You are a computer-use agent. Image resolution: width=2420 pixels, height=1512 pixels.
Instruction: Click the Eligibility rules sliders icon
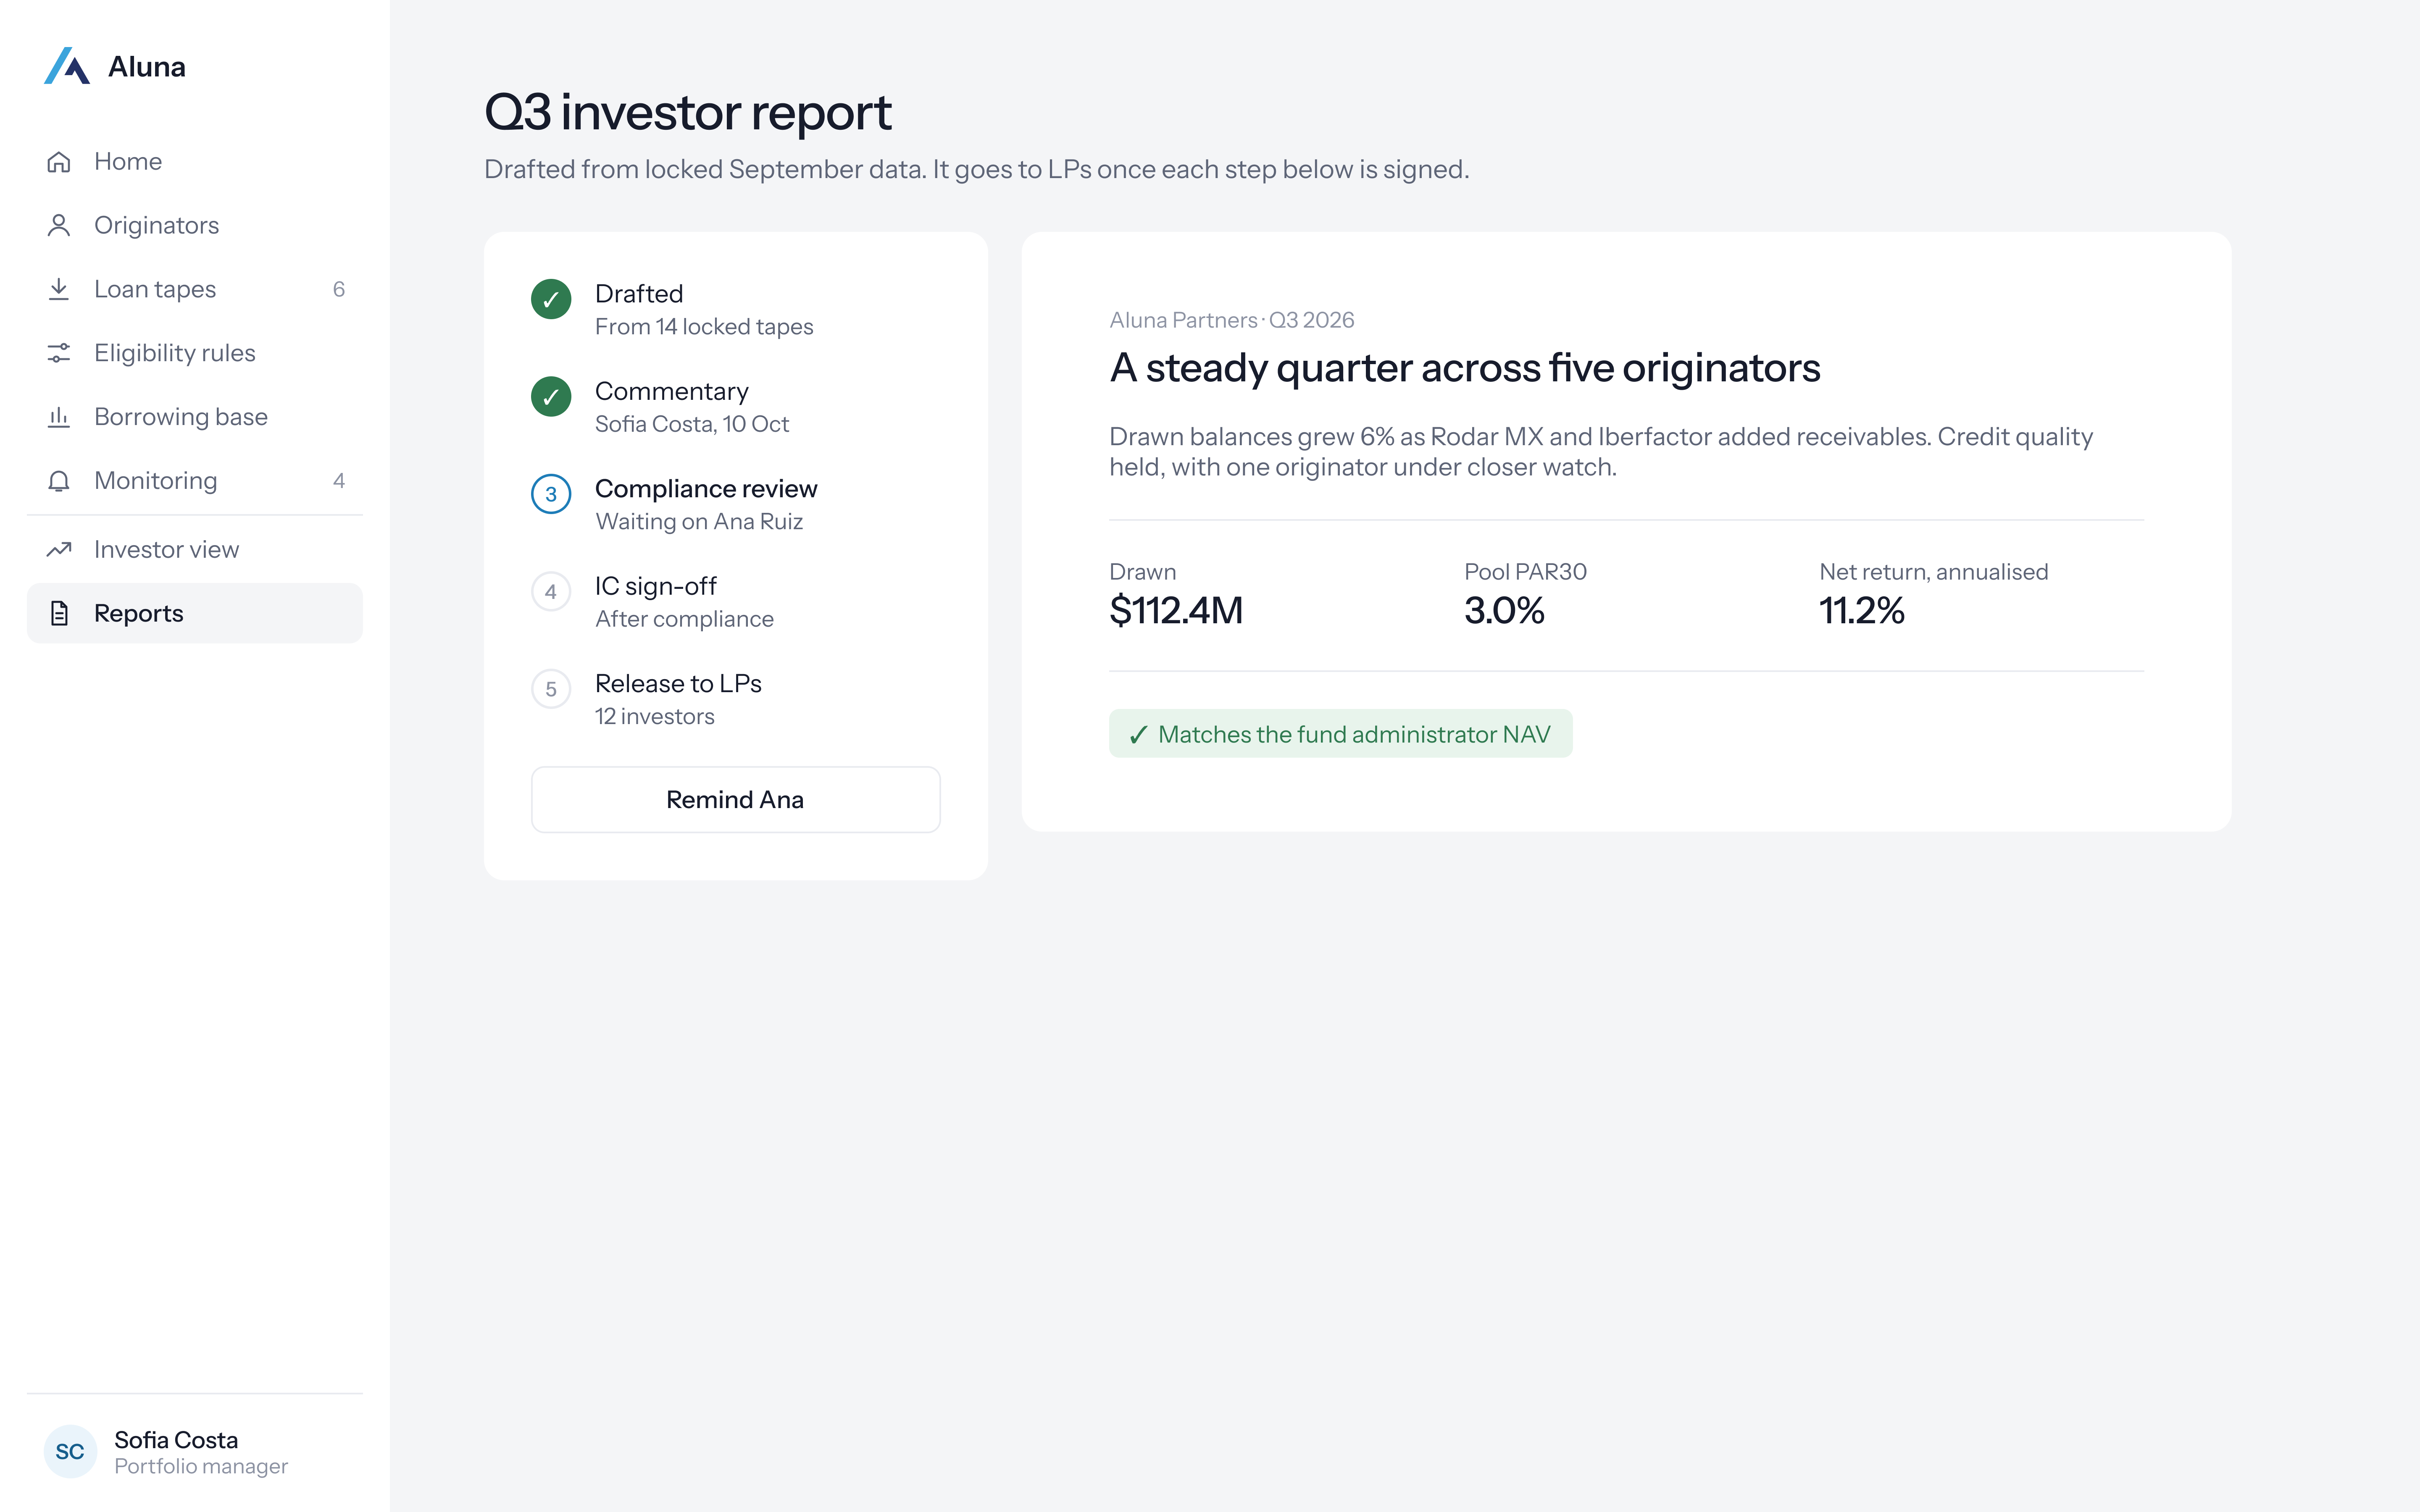coord(59,353)
